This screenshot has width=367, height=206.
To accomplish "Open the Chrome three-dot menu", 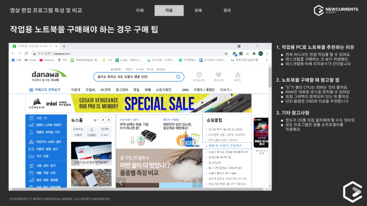I will click(x=267, y=54).
